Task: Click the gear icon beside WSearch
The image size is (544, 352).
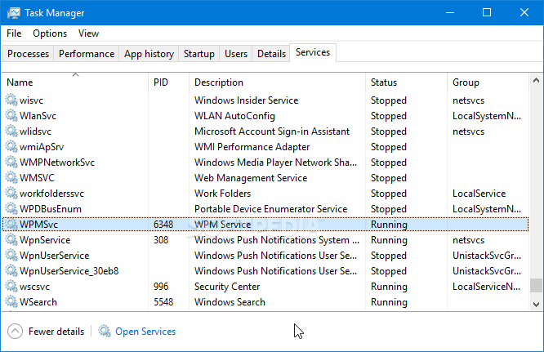Action: tap(11, 301)
